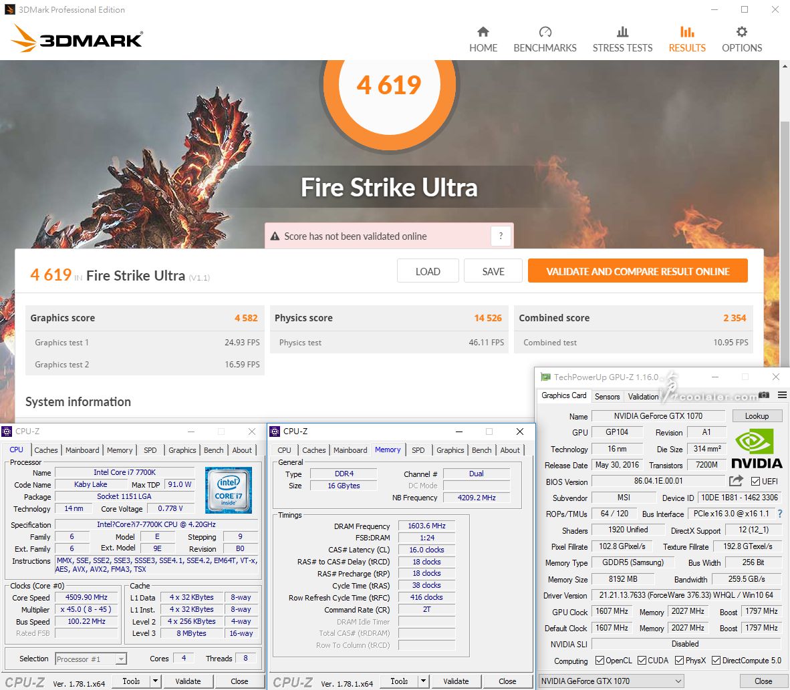The height and width of the screenshot is (690, 790).
Task: Open the GPU-Z hamburger menu
Action: 782,395
